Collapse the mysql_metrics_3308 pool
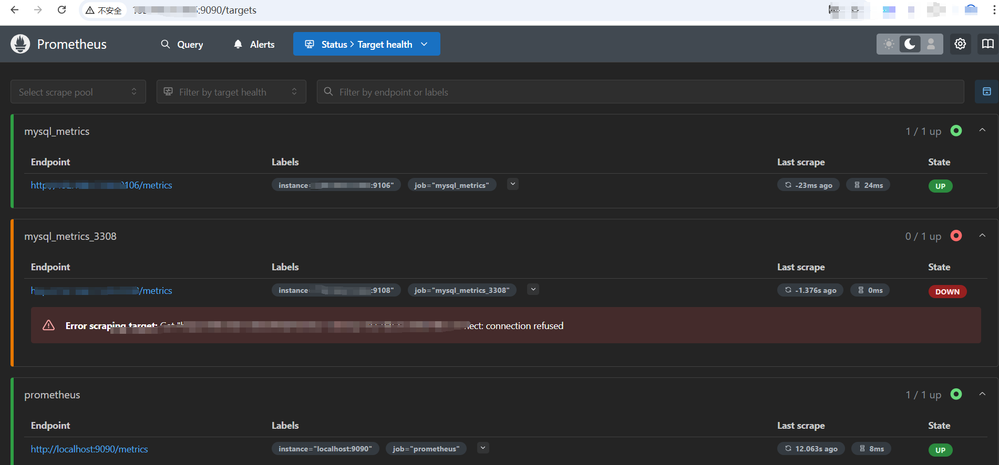 click(x=982, y=236)
